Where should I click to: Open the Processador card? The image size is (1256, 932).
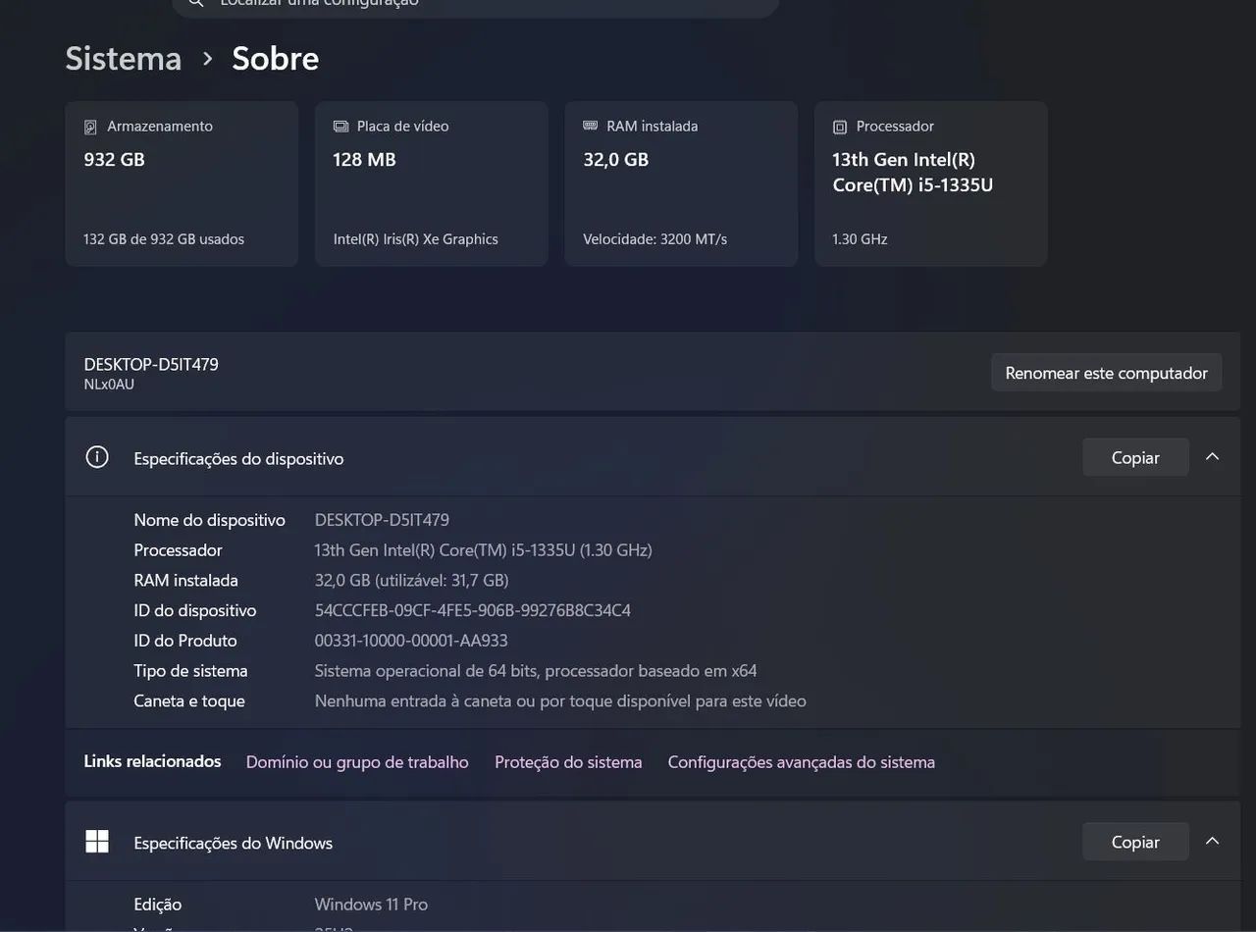[930, 183]
